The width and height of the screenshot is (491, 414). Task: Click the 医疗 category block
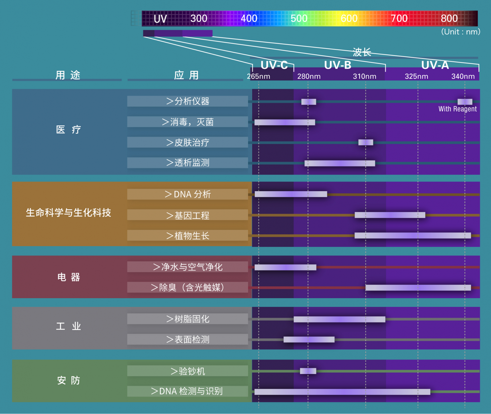pos(68,130)
